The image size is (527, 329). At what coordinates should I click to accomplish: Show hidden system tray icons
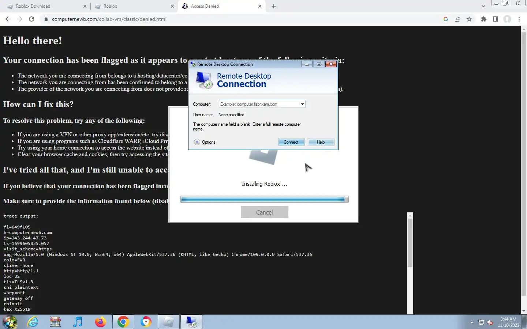point(472,322)
